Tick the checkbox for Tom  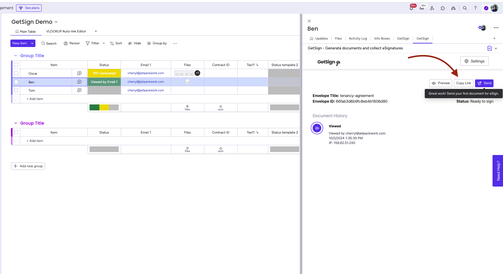pyautogui.click(x=16, y=90)
